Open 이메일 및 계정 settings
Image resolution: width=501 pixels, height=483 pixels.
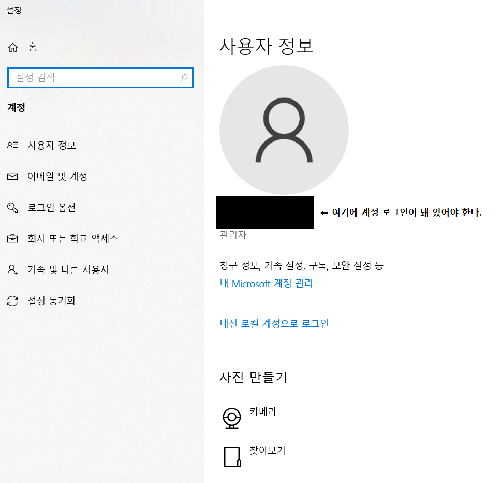57,176
